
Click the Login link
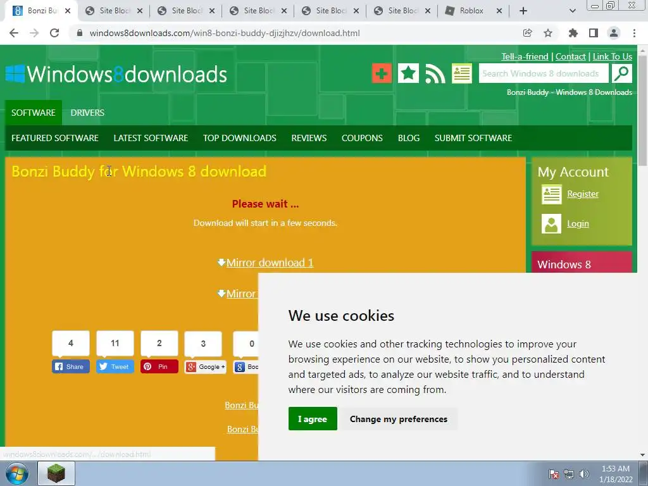coord(578,223)
